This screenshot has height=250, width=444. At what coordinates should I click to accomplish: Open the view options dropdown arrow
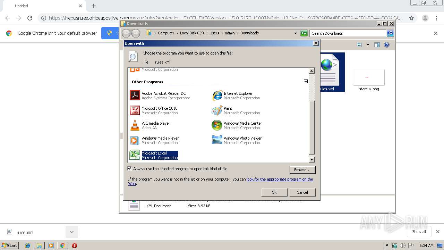click(368, 45)
